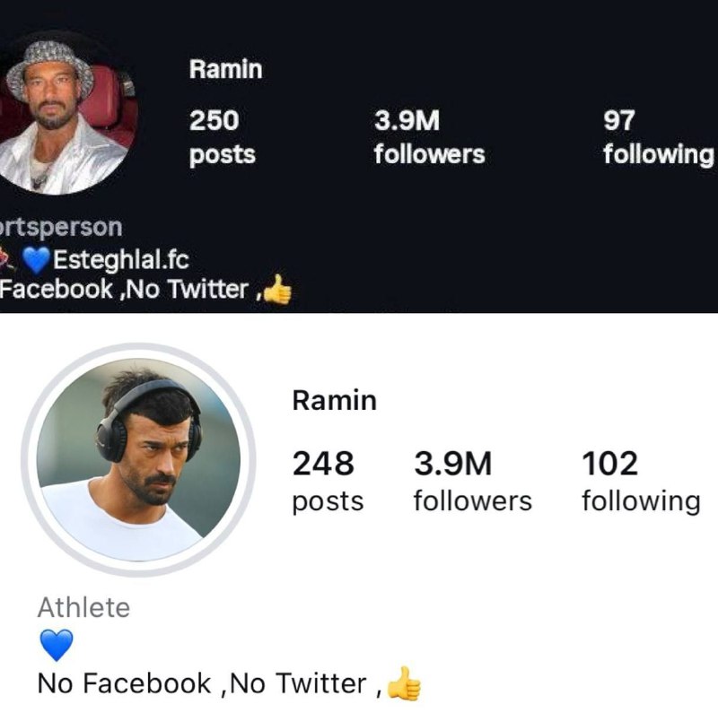Click thumbs-up emoji in light profile bio
This screenshot has width=718, height=713.
point(404,683)
